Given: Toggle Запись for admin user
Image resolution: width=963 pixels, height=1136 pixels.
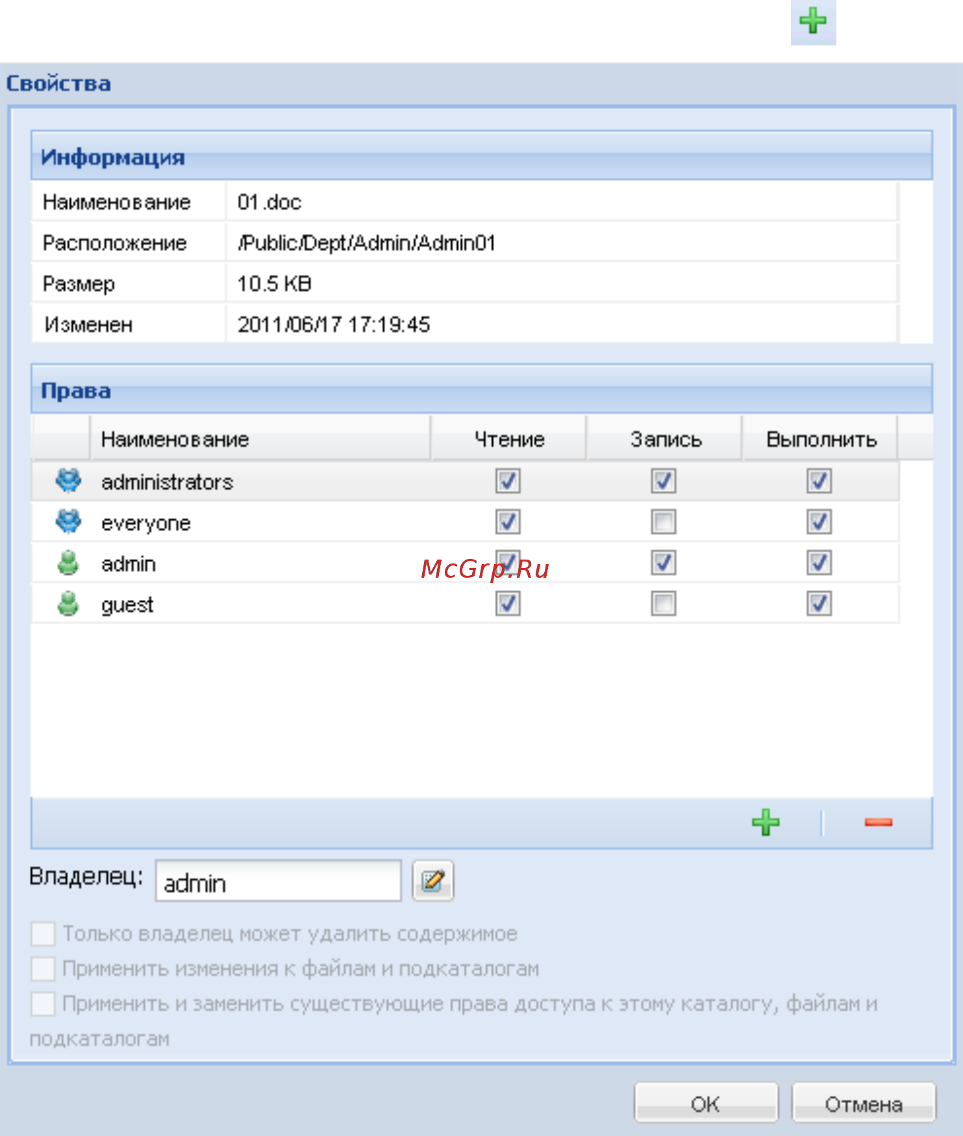Looking at the screenshot, I should click(664, 563).
